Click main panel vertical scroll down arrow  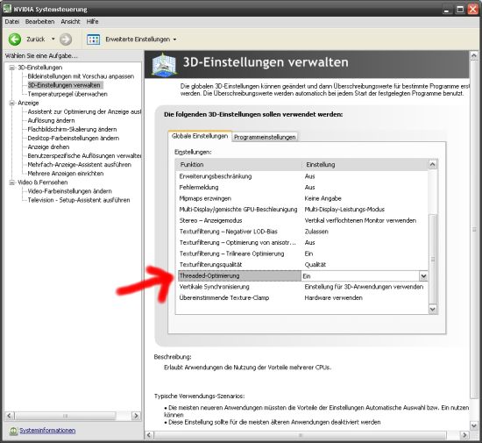(x=474, y=425)
